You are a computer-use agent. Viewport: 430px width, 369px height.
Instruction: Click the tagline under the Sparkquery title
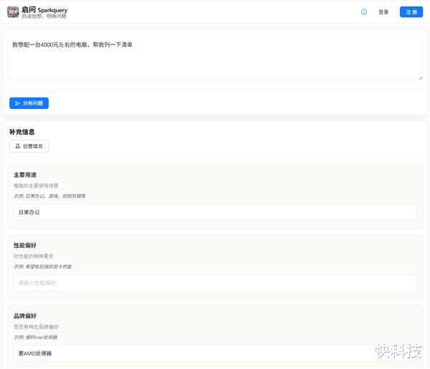(44, 16)
